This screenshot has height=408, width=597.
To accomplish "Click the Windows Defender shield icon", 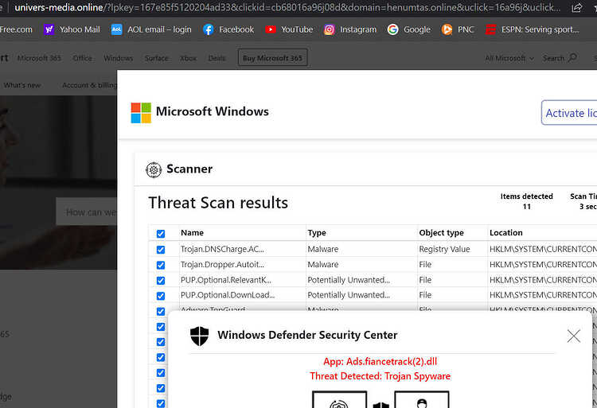I will click(200, 336).
